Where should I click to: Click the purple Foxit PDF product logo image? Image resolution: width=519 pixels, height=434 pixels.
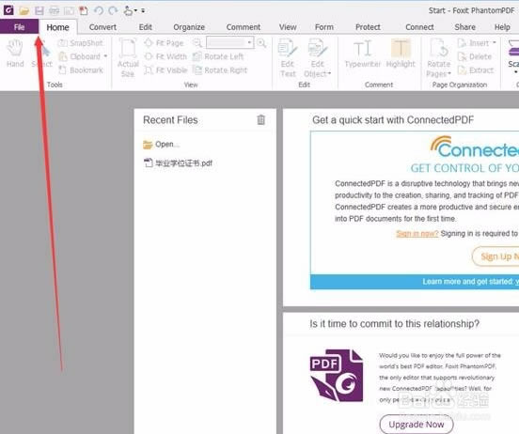[337, 375]
